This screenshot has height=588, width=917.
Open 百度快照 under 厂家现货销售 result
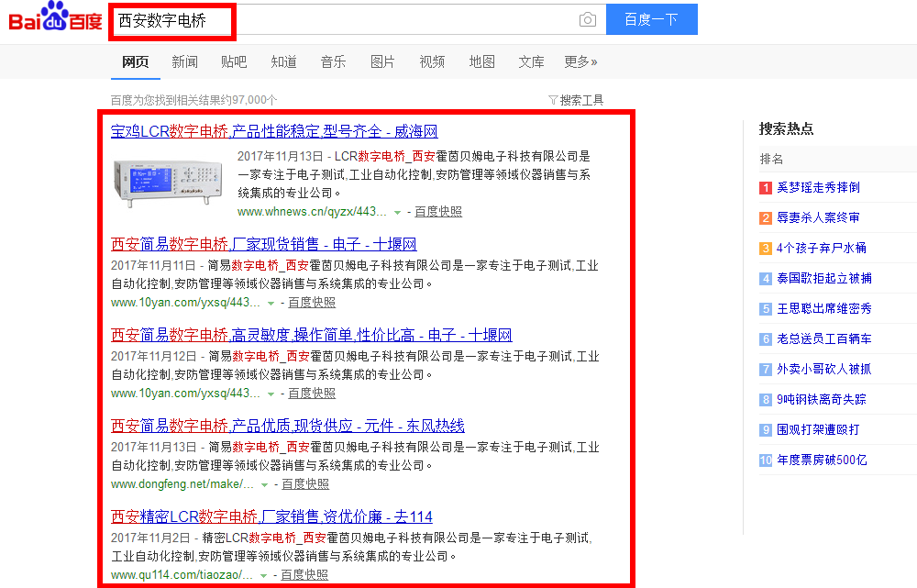[312, 303]
